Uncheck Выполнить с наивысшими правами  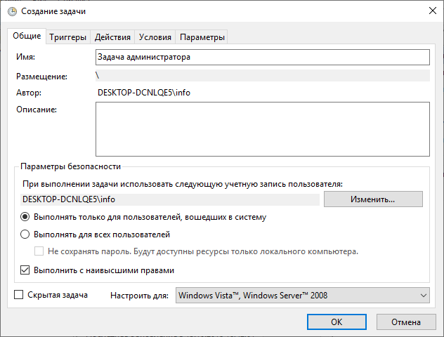(25, 270)
